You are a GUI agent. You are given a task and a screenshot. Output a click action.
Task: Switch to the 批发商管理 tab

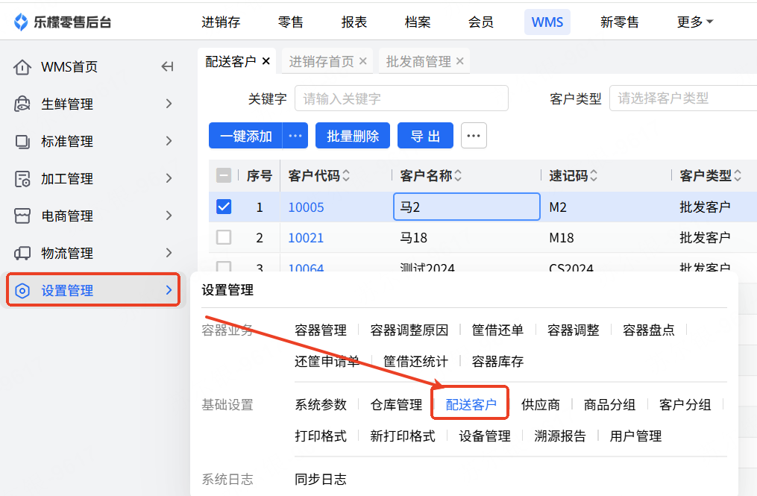coord(418,61)
